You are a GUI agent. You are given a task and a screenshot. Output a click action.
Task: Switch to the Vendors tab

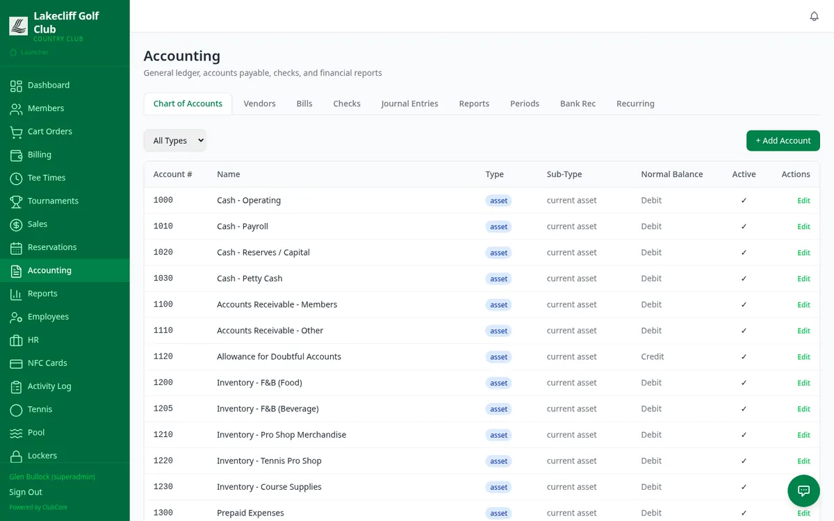click(x=259, y=104)
